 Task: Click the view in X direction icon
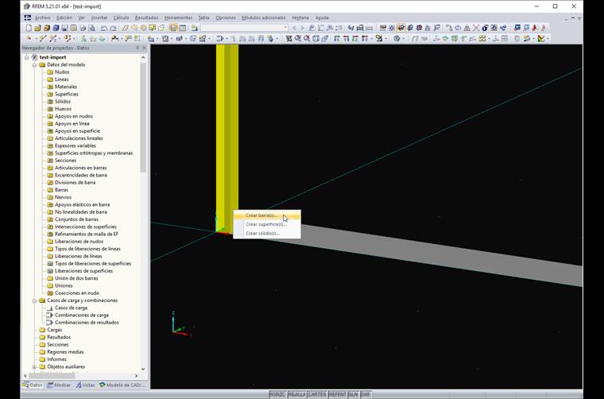click(x=337, y=38)
